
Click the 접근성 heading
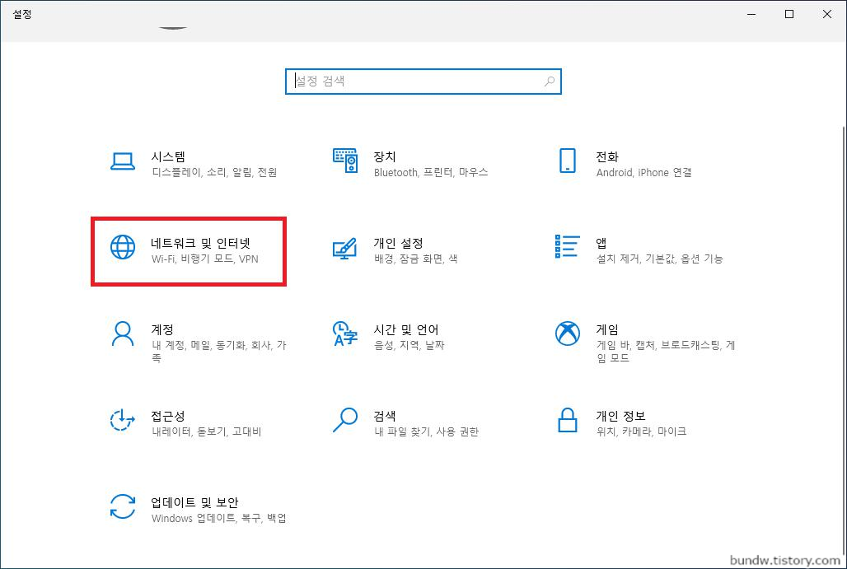[168, 416]
